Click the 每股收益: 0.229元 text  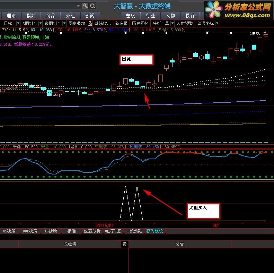[x=33, y=44]
